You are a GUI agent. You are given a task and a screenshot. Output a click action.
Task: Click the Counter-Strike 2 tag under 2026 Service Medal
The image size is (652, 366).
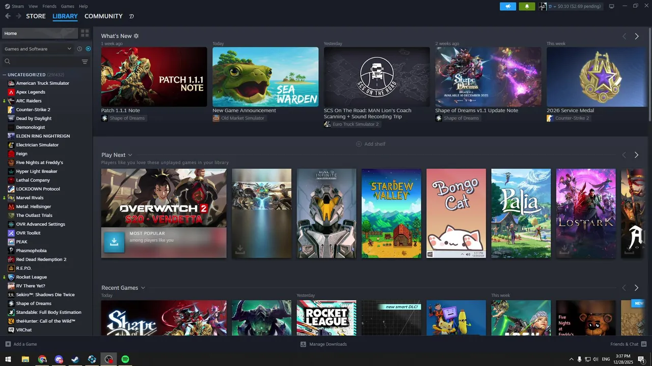point(568,118)
